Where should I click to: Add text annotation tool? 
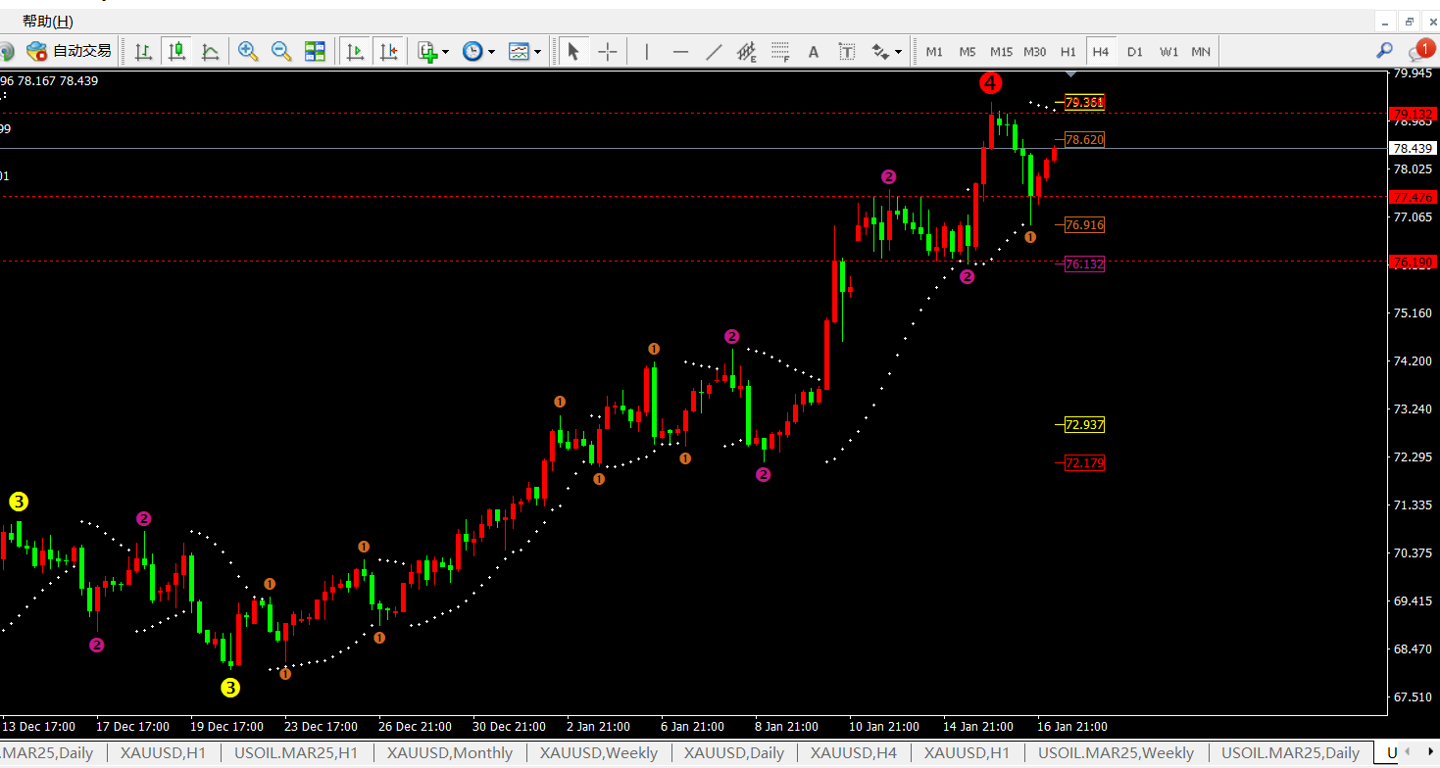pyautogui.click(x=814, y=52)
